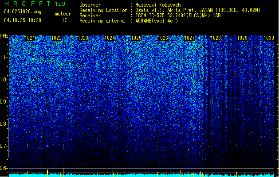
Task: Click the Receiver label
Action: pyautogui.click(x=90, y=15)
